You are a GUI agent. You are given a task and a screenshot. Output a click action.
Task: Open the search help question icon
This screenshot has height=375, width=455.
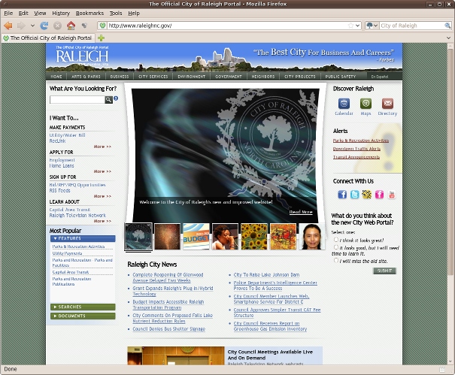tap(116, 98)
